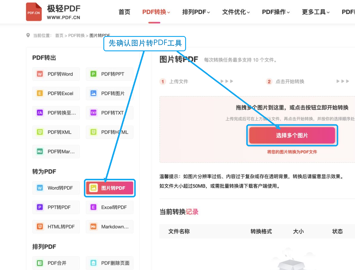Click the PDF转XML tool label

pyautogui.click(x=60, y=132)
